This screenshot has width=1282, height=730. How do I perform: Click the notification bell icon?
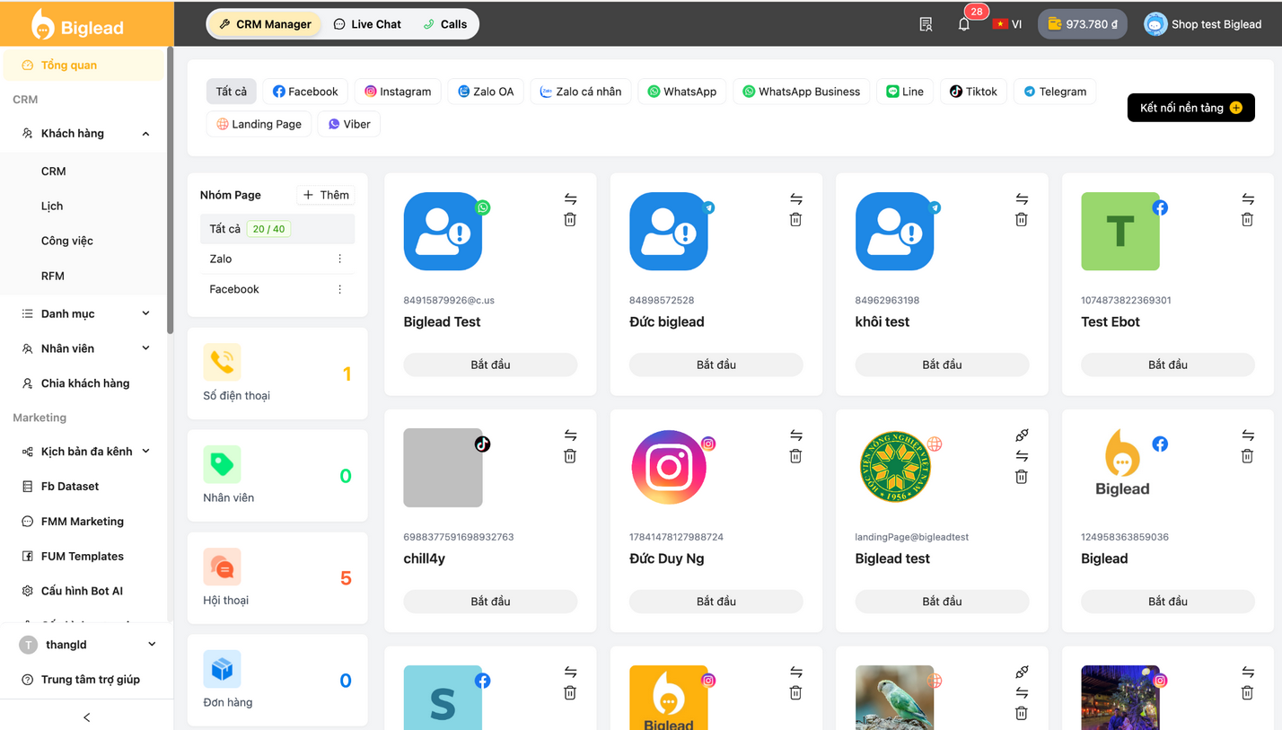click(x=963, y=24)
